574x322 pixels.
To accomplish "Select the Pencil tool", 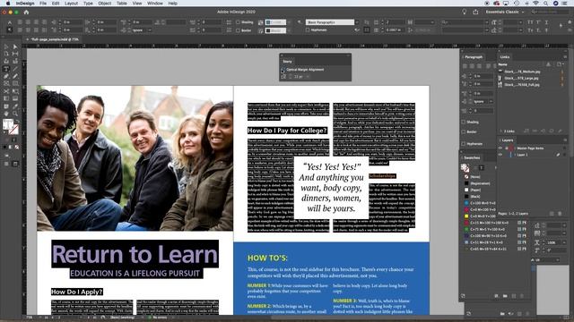I will coord(15,76).
